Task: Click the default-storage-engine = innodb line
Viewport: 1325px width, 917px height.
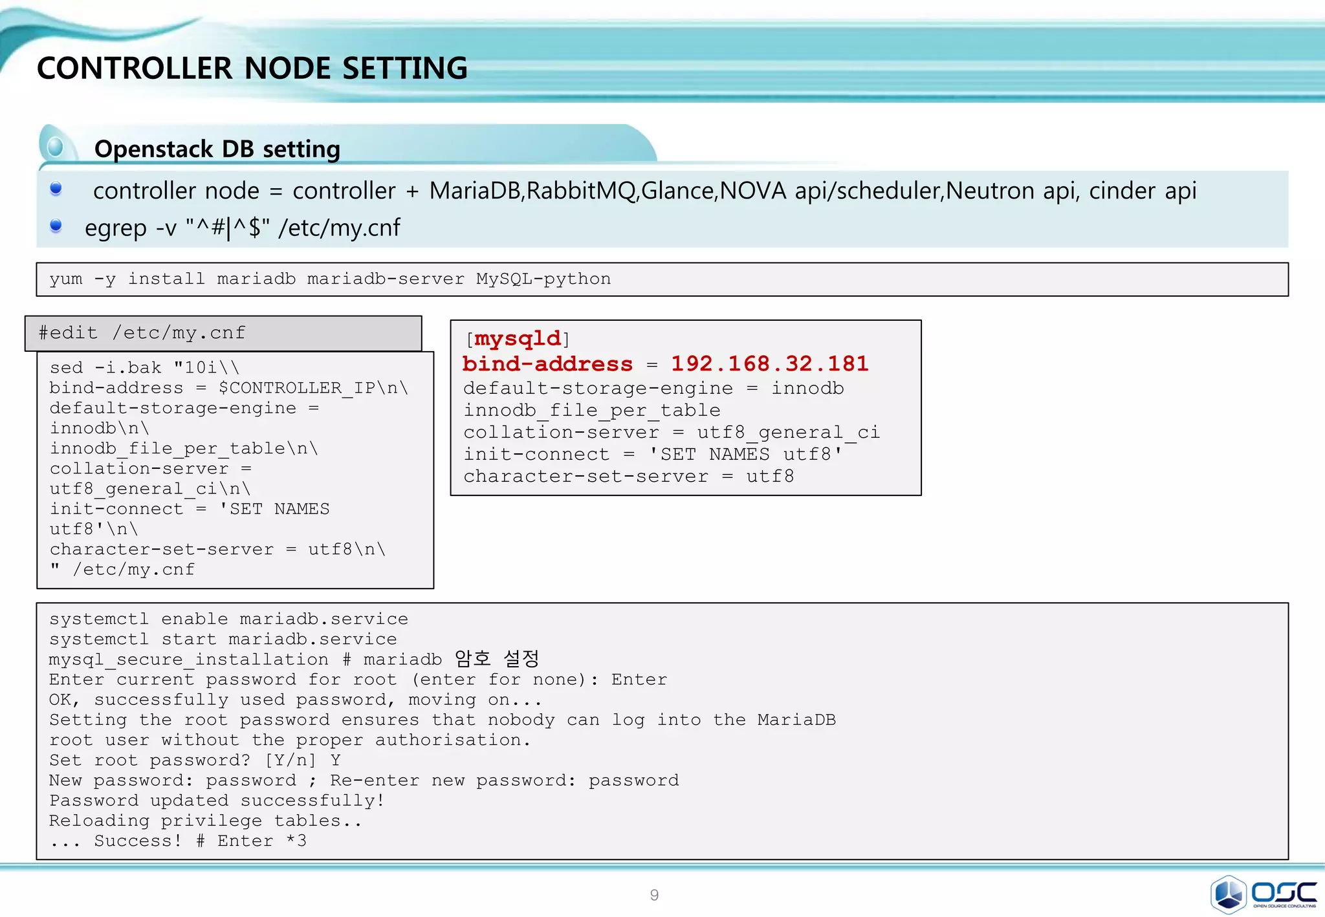Action: (653, 389)
